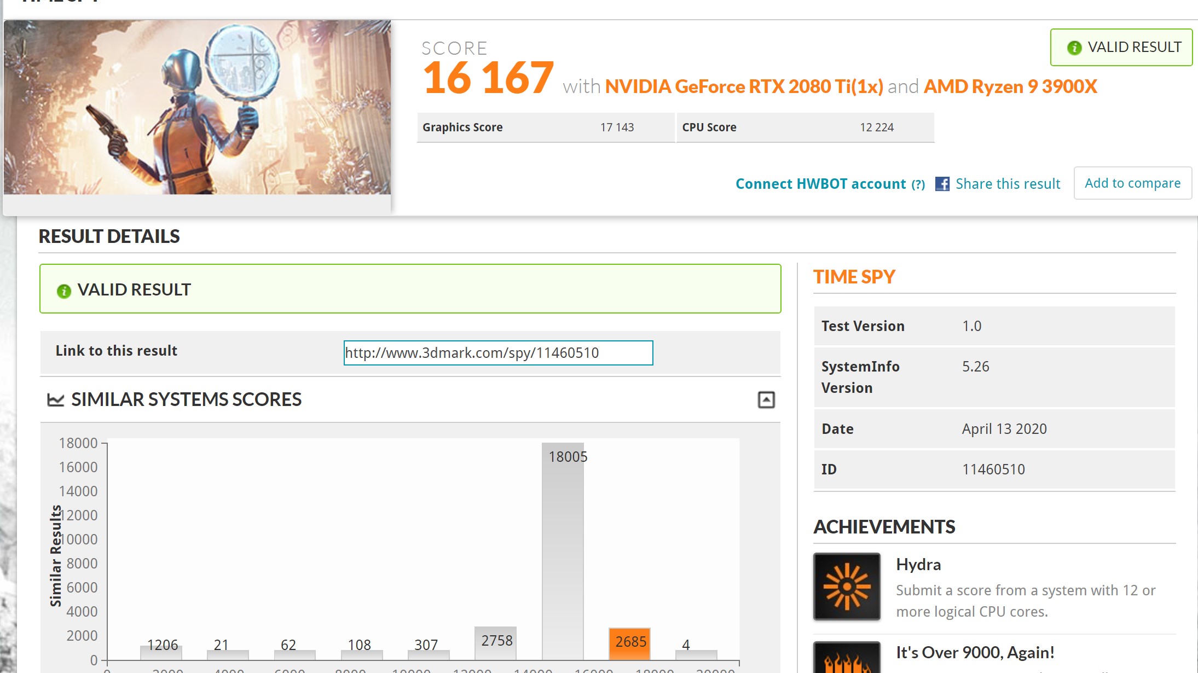The image size is (1198, 673).
Task: Click the Facebook share icon
Action: tap(942, 184)
